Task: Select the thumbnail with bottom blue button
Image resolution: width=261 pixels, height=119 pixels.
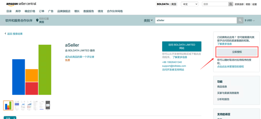Action: click(x=42, y=105)
